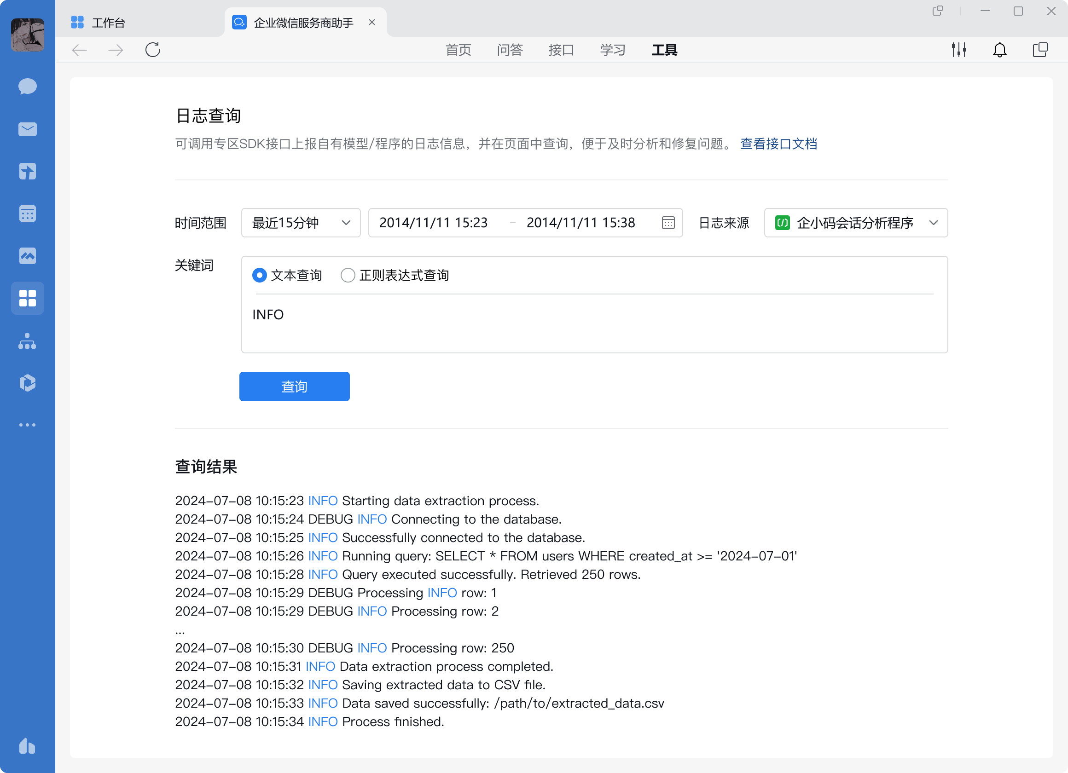Expand the 企小码会话分析程序 log source dropdown
1068x773 pixels.
click(x=855, y=223)
